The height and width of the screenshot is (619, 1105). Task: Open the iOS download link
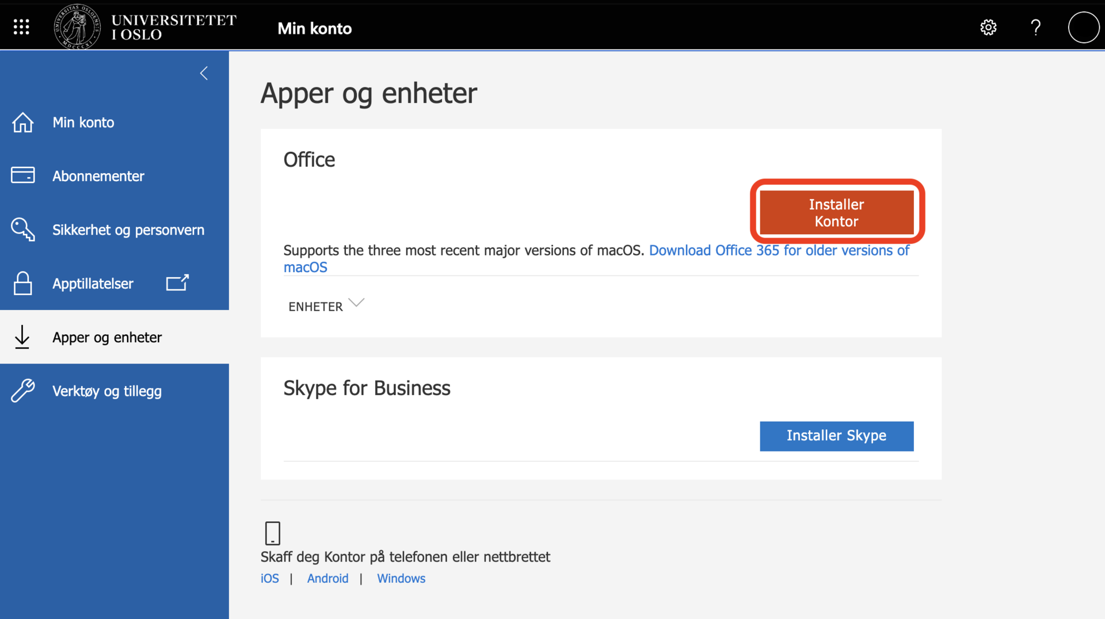tap(270, 578)
